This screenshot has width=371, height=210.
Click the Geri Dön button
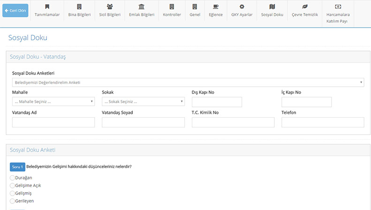click(15, 10)
